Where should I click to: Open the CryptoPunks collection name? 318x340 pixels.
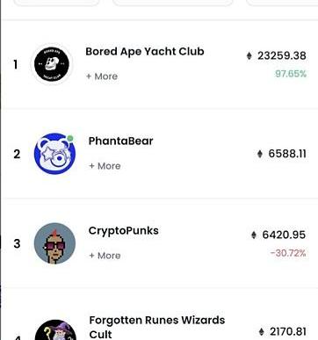click(124, 231)
